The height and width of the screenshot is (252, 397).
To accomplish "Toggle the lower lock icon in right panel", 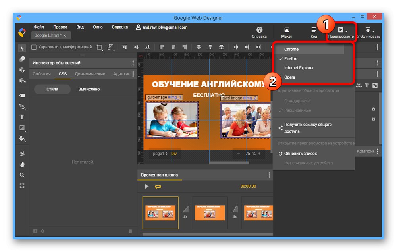I will pos(374,119).
